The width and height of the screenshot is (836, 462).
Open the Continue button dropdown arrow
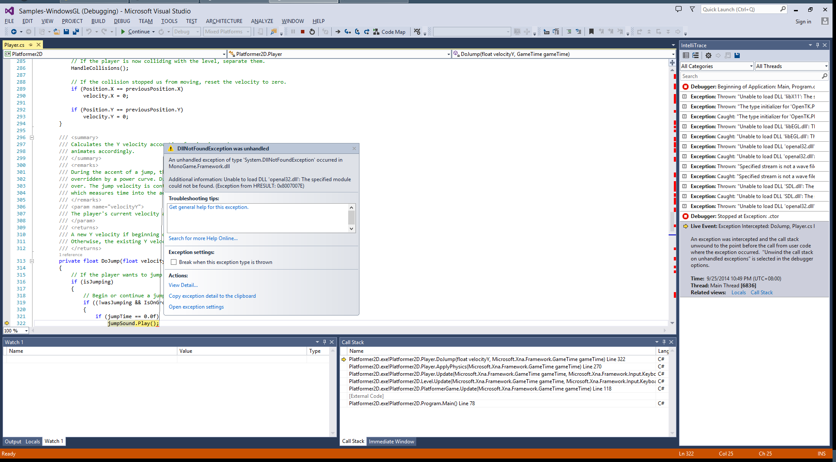(x=153, y=32)
